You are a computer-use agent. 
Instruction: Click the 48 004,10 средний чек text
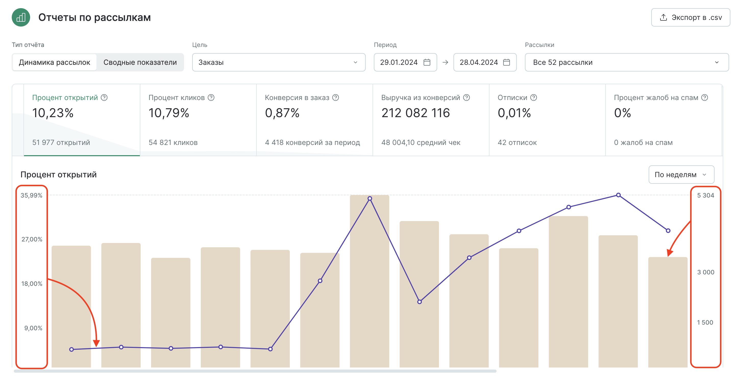421,143
